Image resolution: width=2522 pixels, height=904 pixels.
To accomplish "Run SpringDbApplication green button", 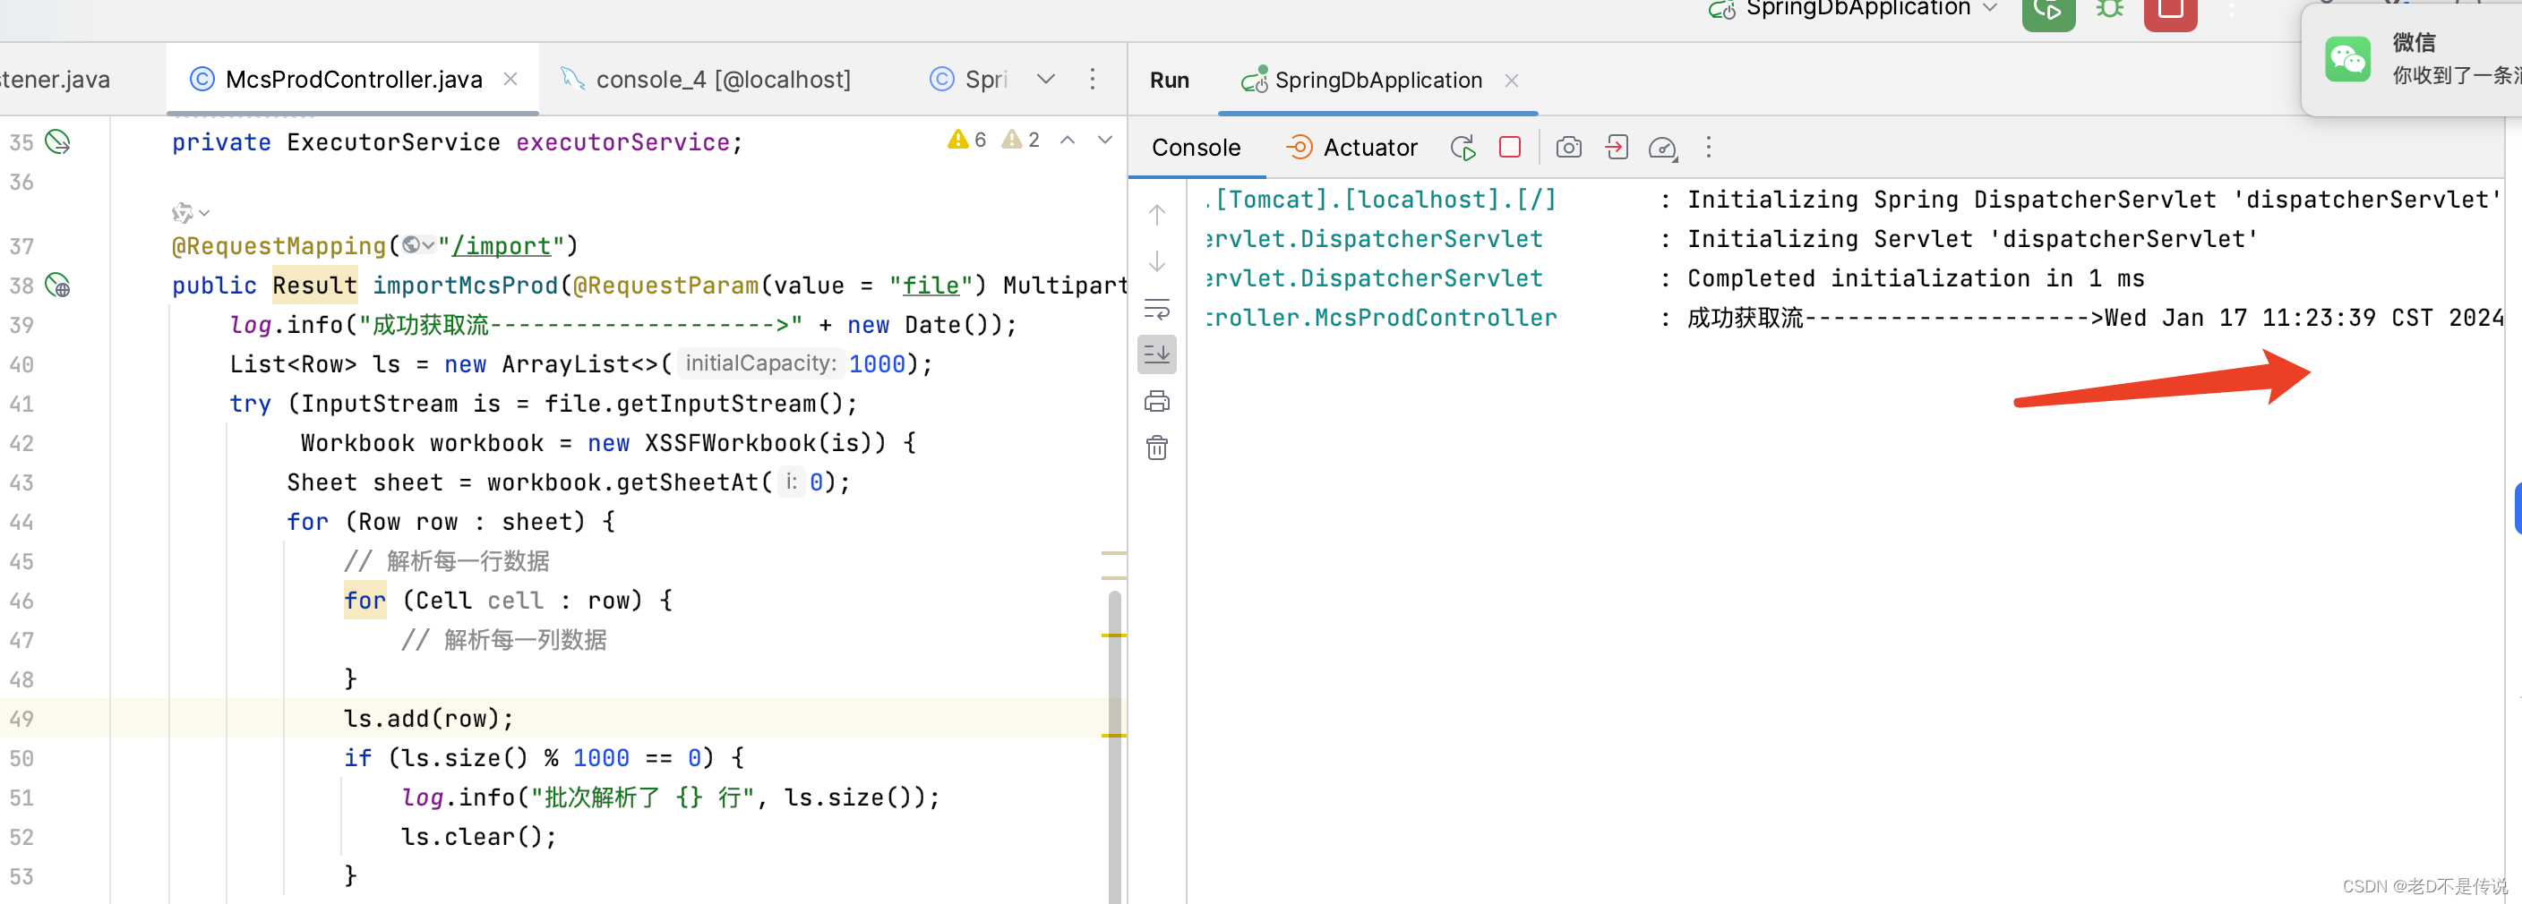I will pos(2048,12).
